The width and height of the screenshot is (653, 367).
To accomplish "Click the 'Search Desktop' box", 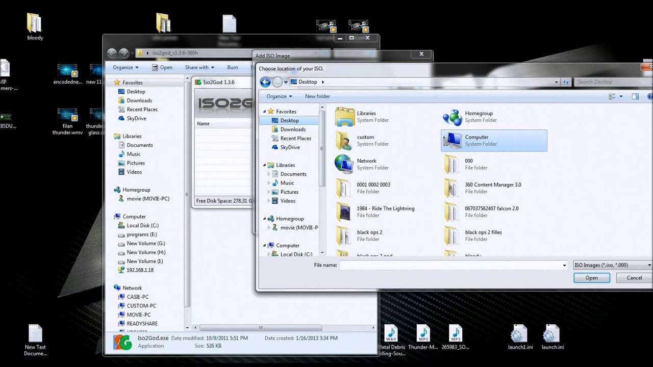I will tap(613, 82).
